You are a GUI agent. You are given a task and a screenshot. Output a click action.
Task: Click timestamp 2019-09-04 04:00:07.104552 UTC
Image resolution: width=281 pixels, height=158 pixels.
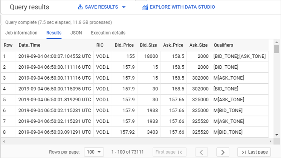tap(55, 56)
